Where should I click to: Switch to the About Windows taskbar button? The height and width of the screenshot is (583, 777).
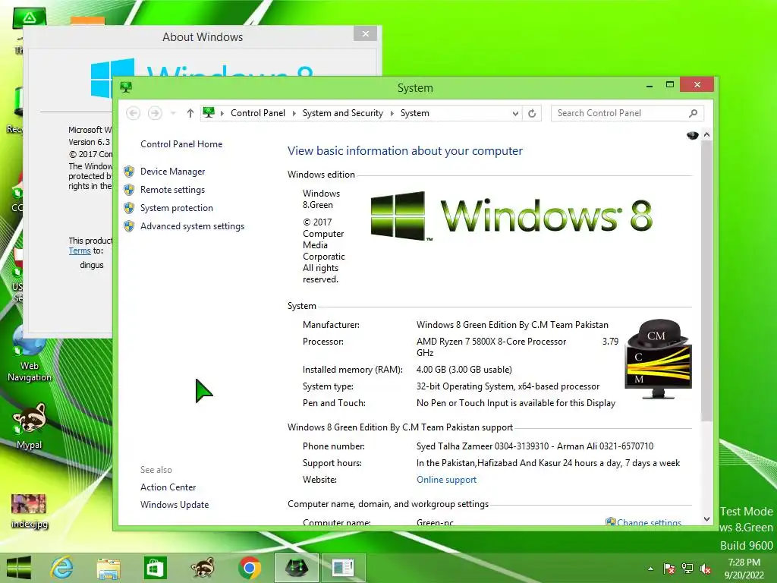pos(343,568)
